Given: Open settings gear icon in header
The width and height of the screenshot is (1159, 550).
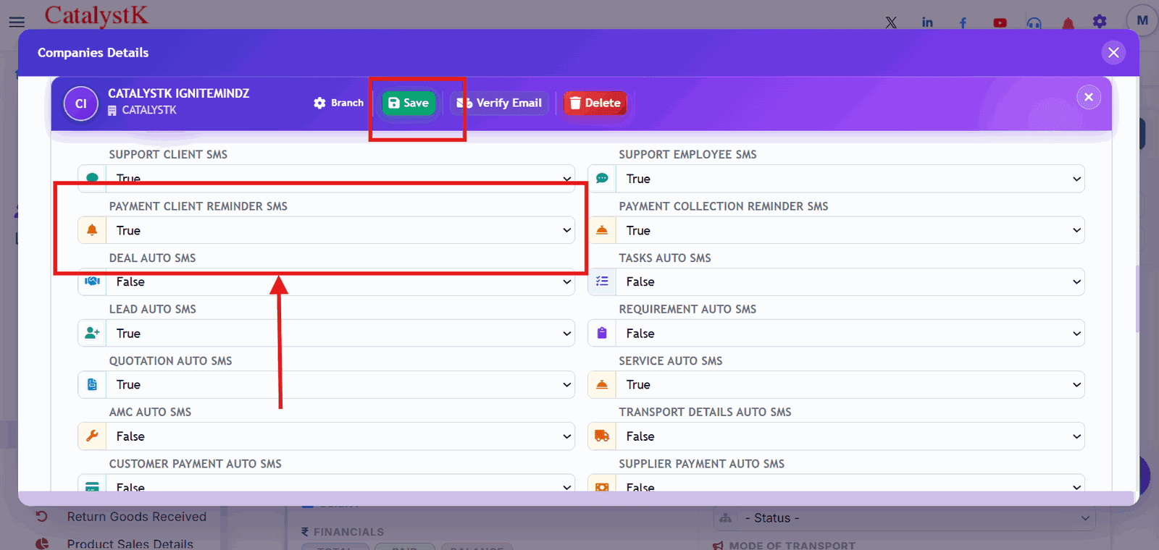Looking at the screenshot, I should pyautogui.click(x=1100, y=22).
